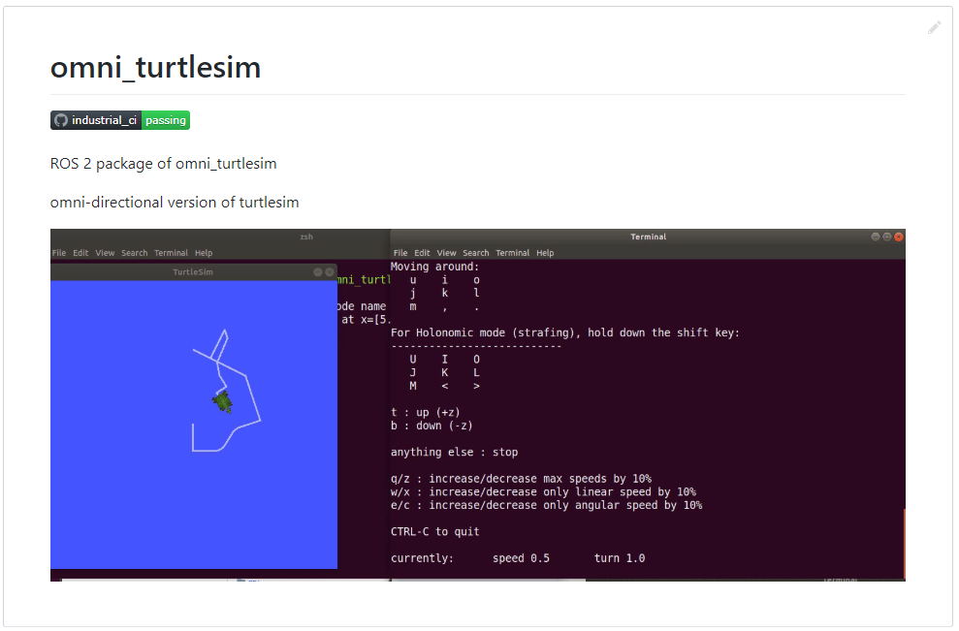Image resolution: width=959 pixels, height=631 pixels.
Task: Open Help menu in the zsh window
Action: pyautogui.click(x=204, y=253)
